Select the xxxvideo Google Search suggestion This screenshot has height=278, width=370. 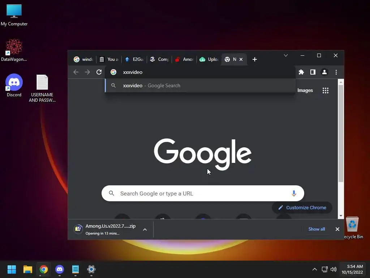[200, 85]
